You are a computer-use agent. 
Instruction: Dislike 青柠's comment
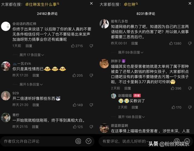[x=91, y=127]
